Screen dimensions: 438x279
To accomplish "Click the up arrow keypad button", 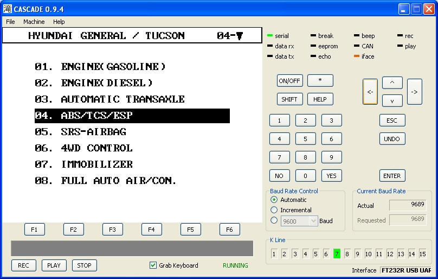I will (392, 83).
